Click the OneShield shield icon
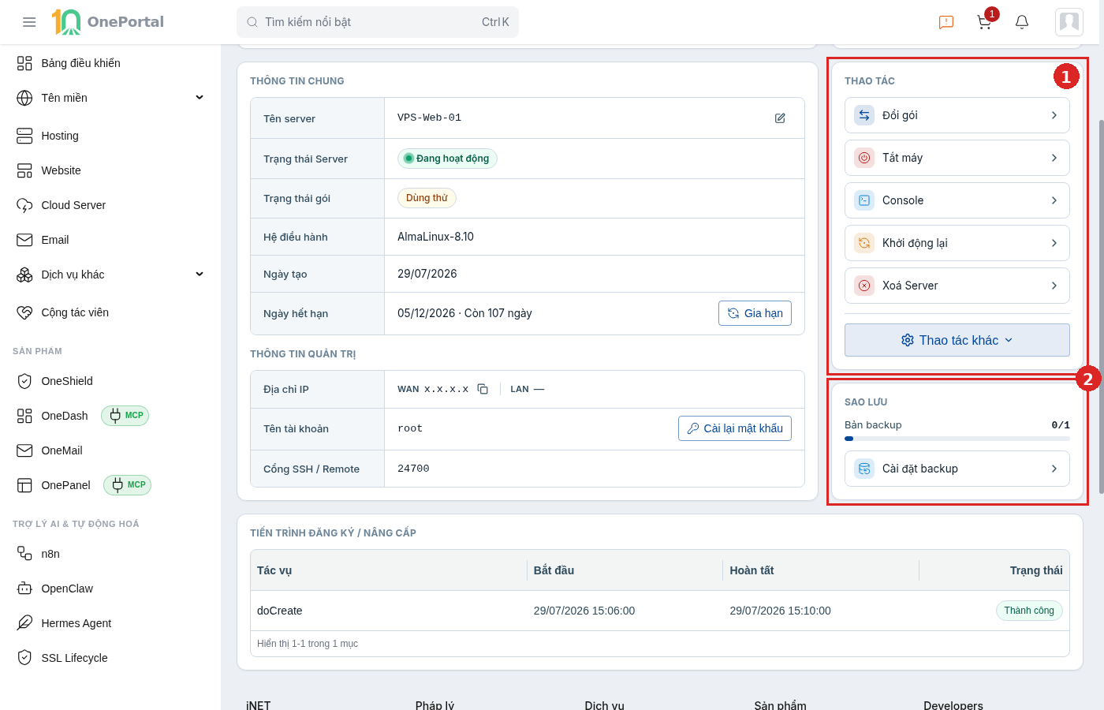The image size is (1104, 710). tap(24, 381)
